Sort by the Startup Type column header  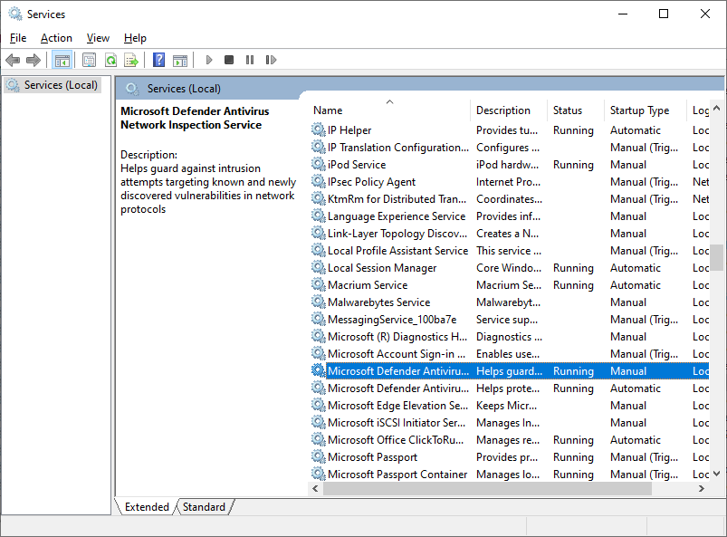tap(640, 110)
